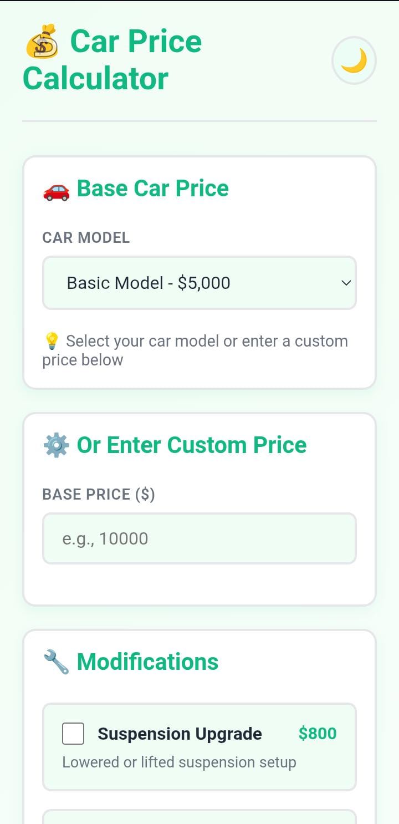Toggle dark mode with the moon icon

click(354, 60)
